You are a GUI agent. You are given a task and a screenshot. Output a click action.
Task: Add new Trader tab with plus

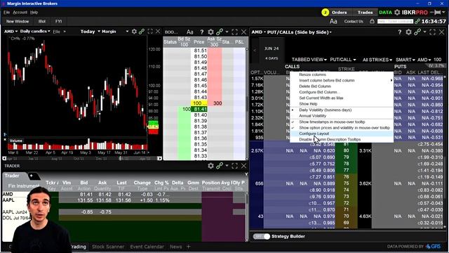tap(31, 176)
